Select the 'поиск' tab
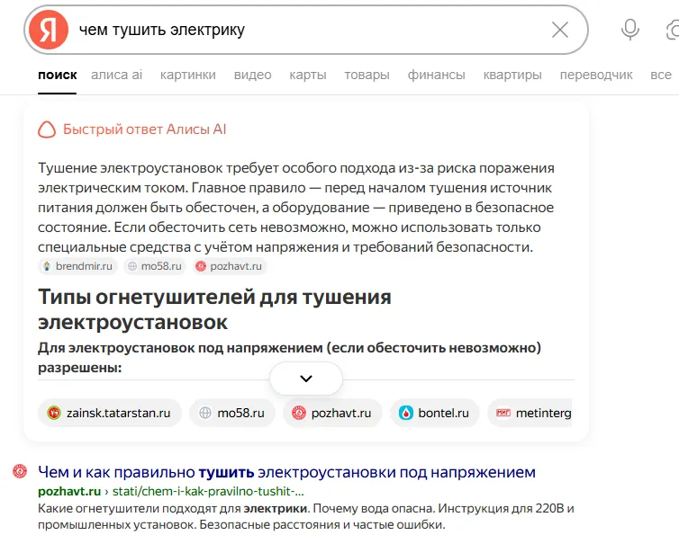 (x=57, y=75)
